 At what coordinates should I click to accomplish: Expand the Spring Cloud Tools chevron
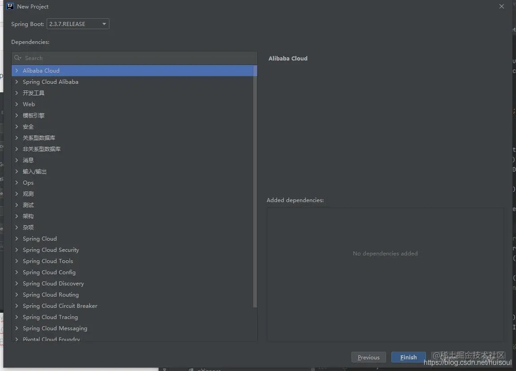pyautogui.click(x=17, y=261)
